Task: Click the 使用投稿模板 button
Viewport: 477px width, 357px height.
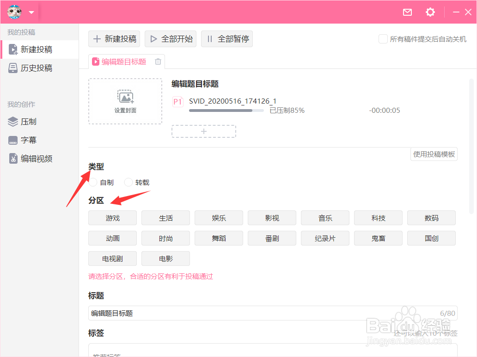Action: (434, 154)
